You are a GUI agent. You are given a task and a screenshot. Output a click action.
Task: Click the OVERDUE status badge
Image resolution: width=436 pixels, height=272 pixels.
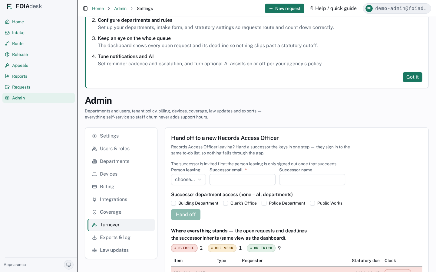pyautogui.click(x=184, y=248)
